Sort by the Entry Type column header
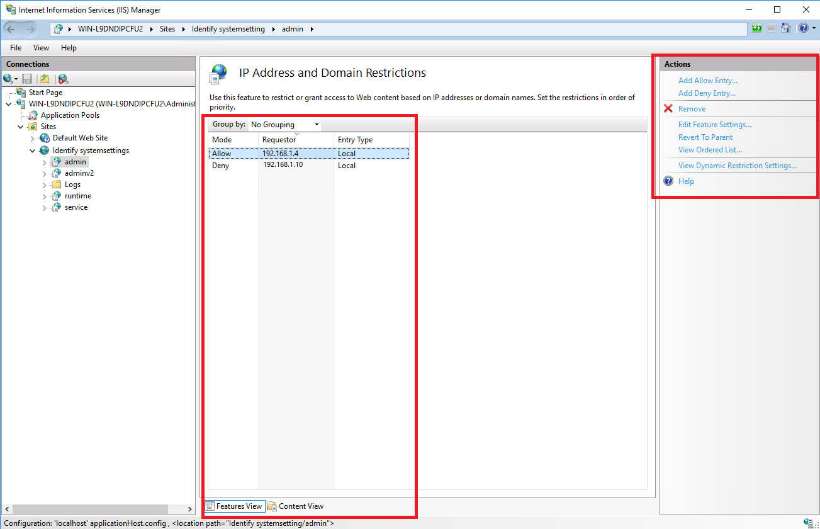 coord(371,140)
